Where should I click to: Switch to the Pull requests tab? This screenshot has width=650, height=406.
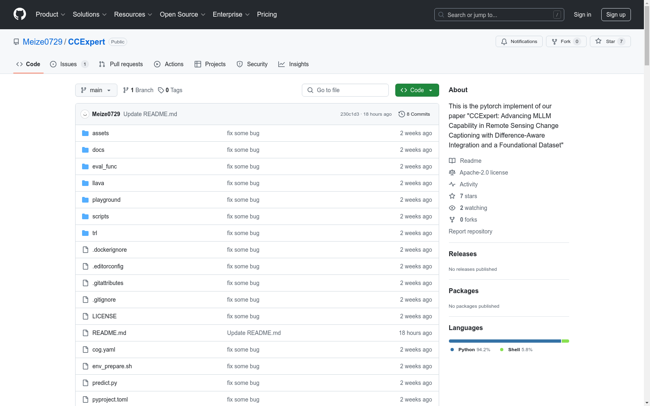pyautogui.click(x=121, y=64)
